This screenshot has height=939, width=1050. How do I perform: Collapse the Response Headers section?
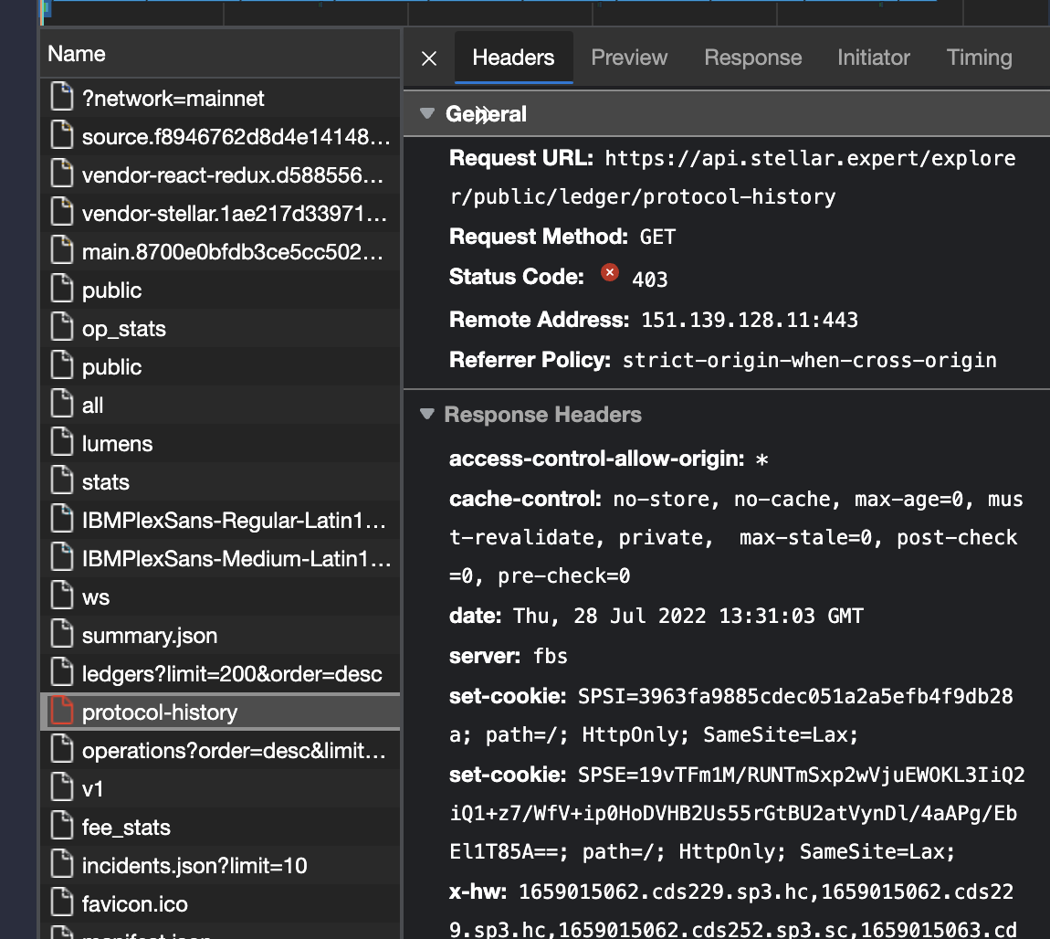point(427,414)
